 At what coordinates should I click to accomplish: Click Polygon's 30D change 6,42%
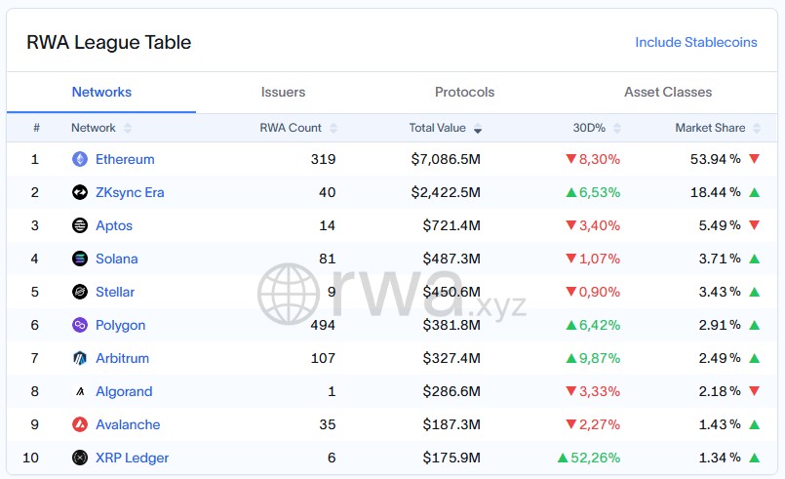pos(593,325)
